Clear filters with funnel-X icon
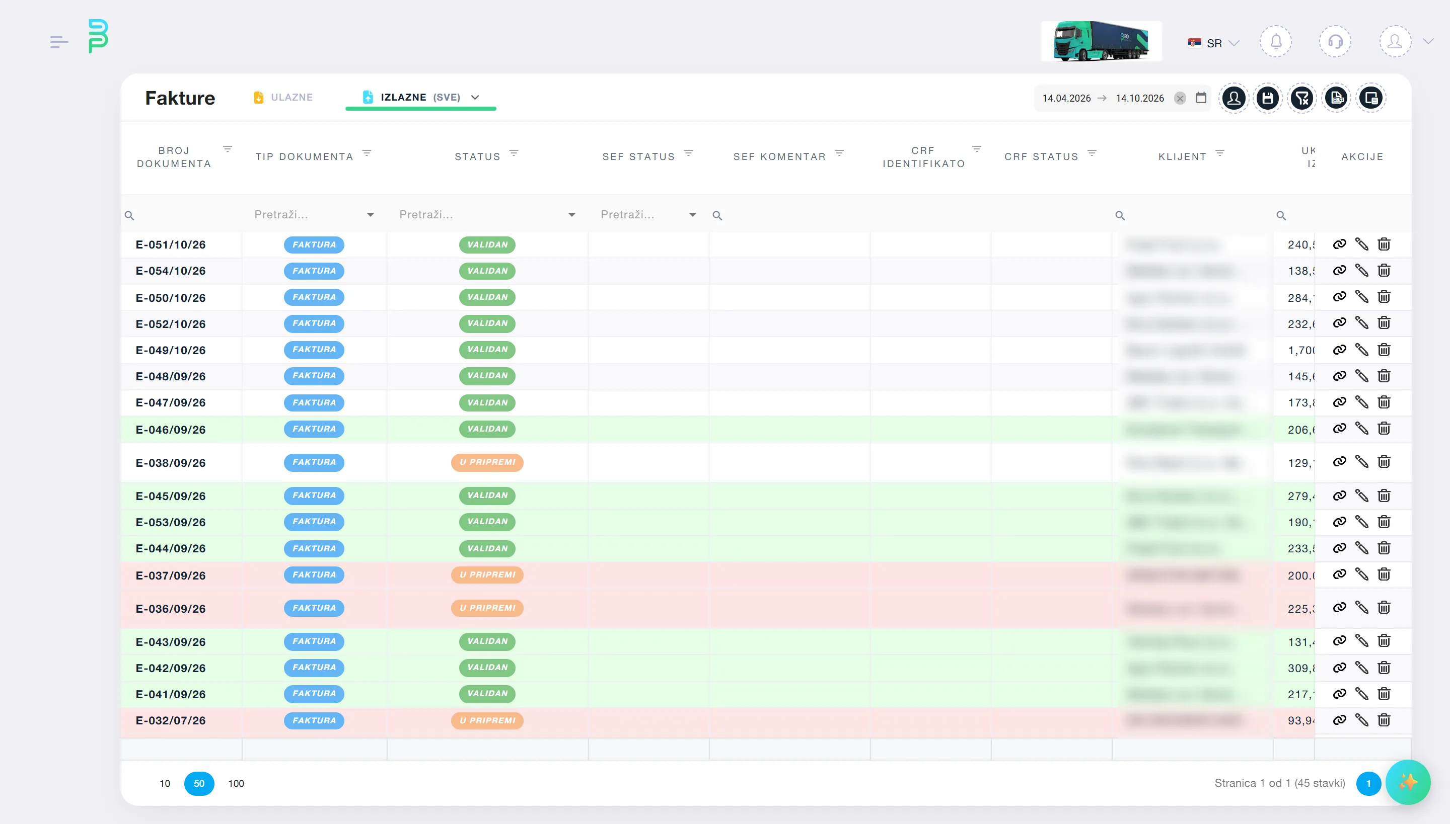1450x824 pixels. pos(1302,99)
